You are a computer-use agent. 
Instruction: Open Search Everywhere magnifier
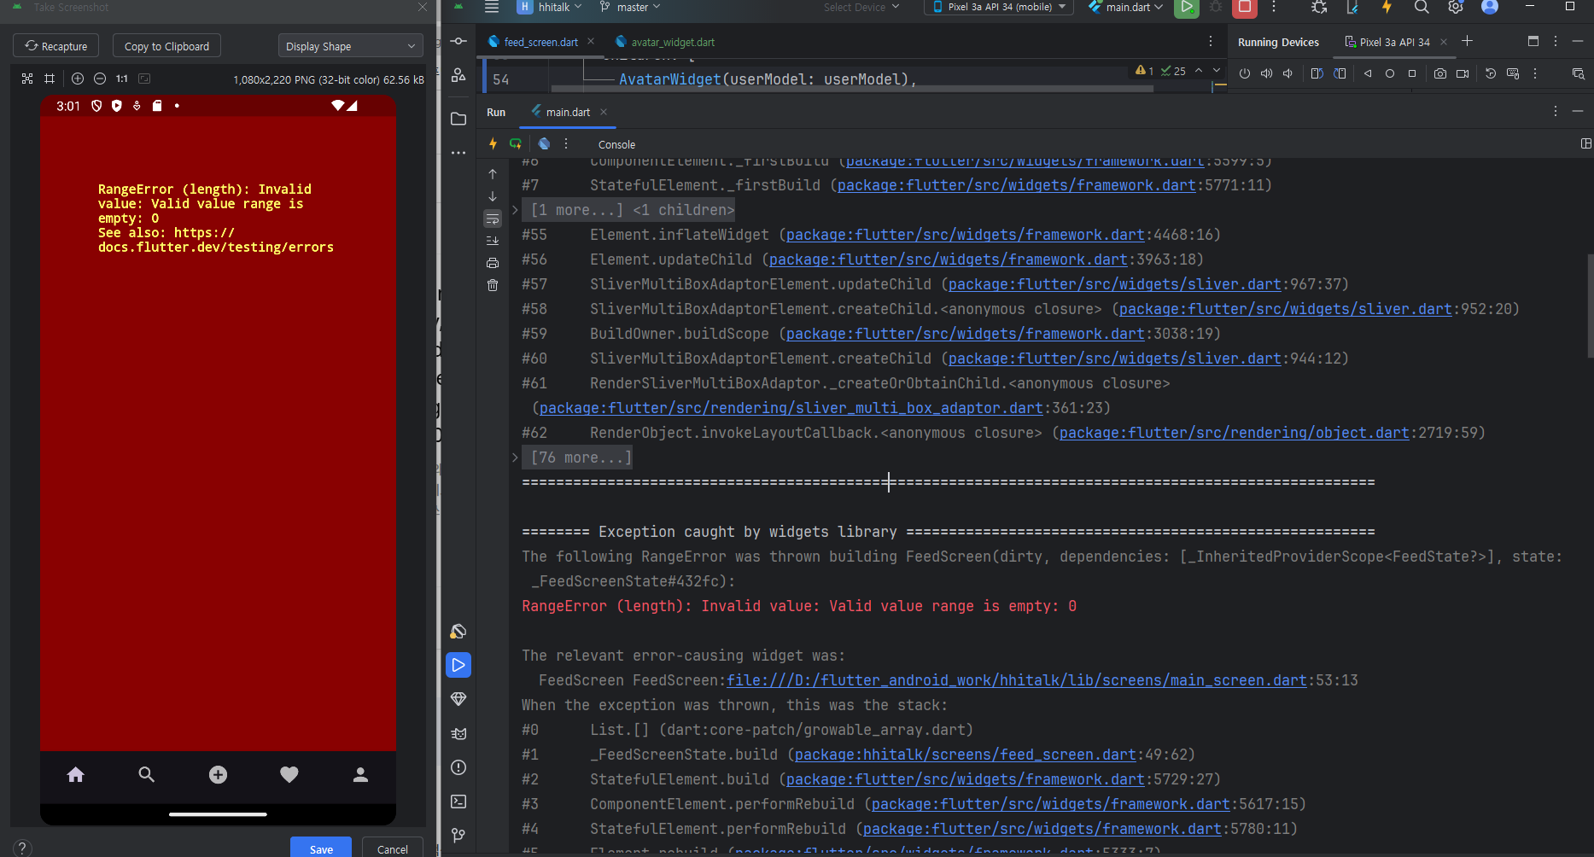1422,7
